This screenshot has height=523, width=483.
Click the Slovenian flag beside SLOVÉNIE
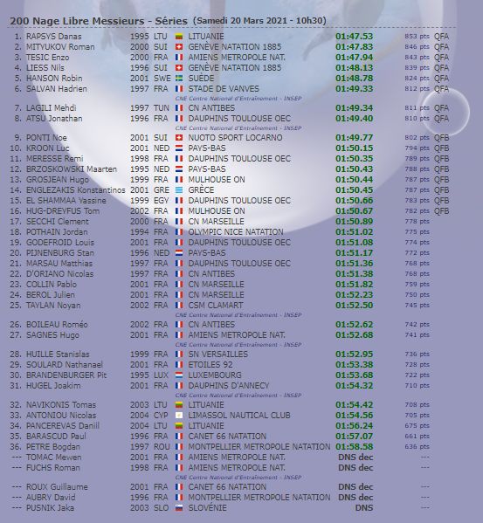tap(179, 508)
